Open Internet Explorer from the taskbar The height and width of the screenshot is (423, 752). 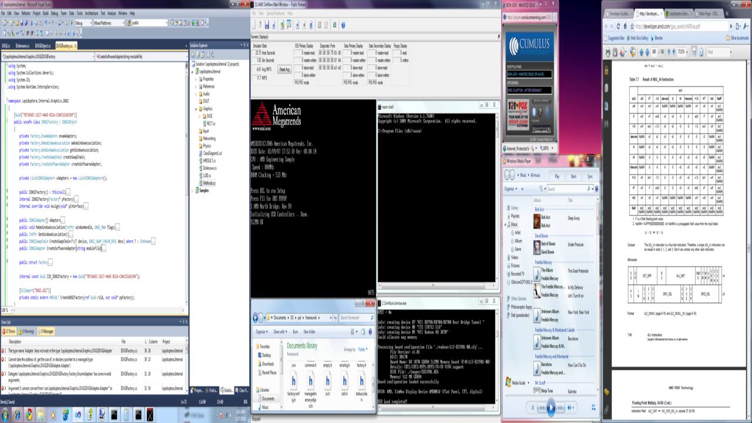coord(18,415)
